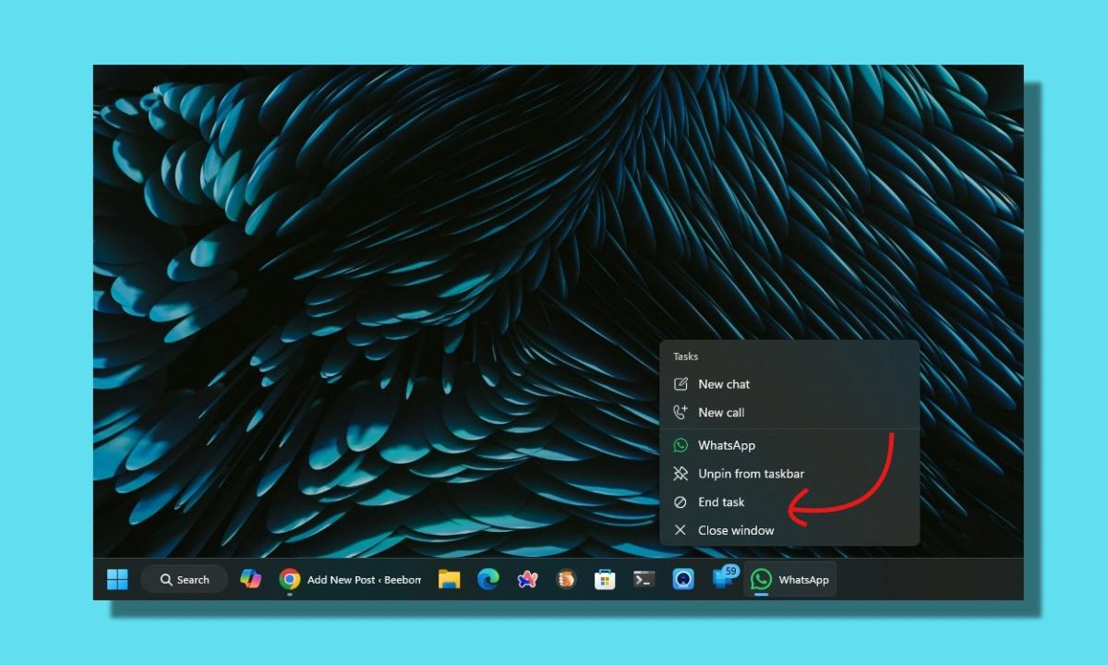1108x665 pixels.
Task: Launch Windows Terminal
Action: pos(643,579)
